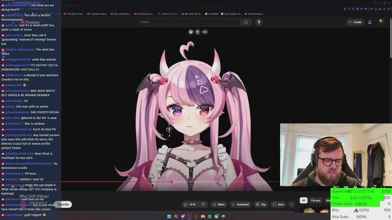The height and width of the screenshot is (220, 392).
Task: Click the red video progress scrubber handle
Action: 171,182
